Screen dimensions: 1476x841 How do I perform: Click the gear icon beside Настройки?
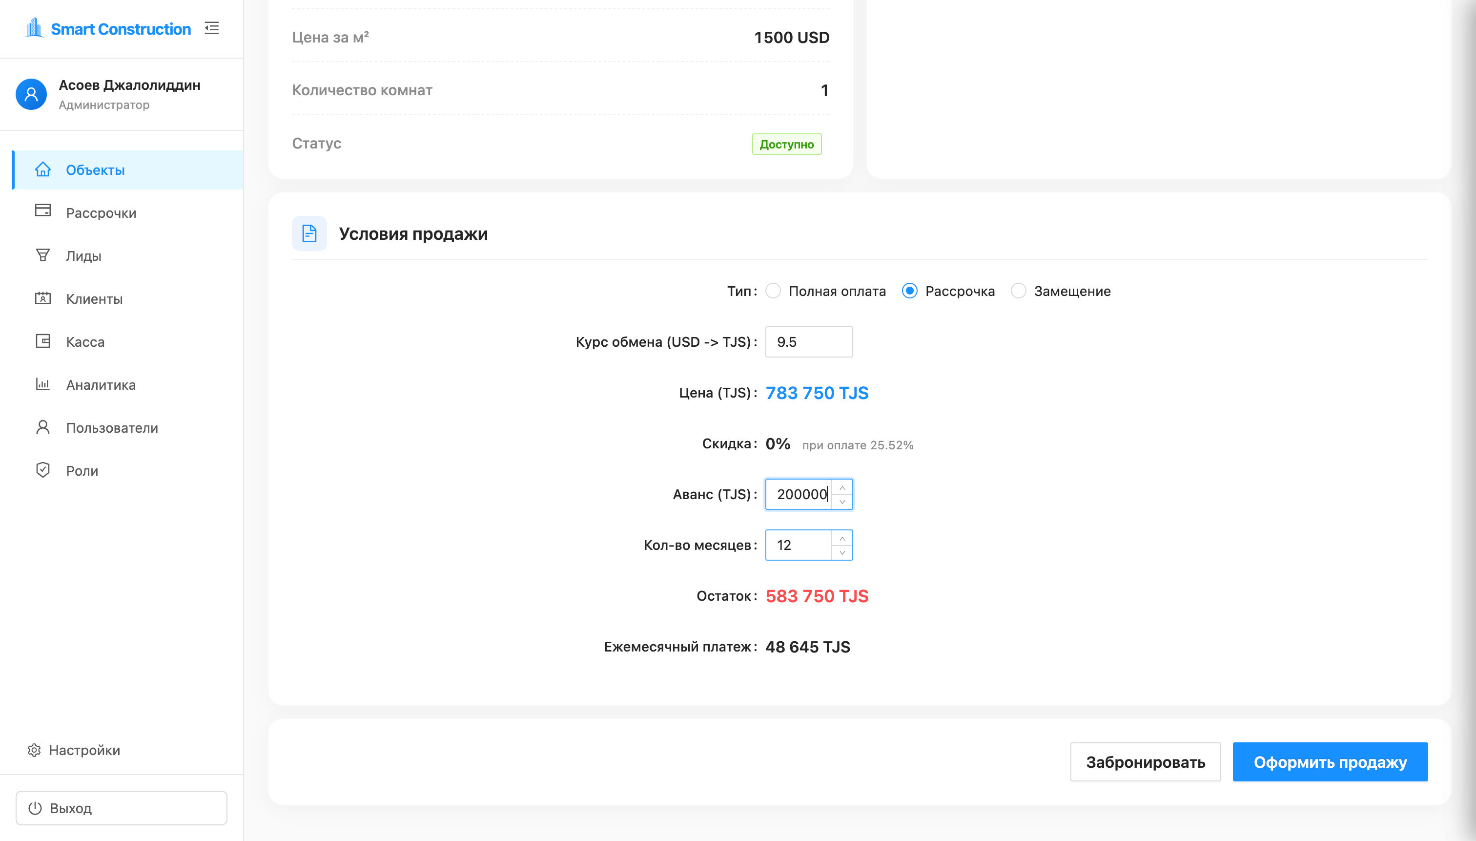[34, 750]
